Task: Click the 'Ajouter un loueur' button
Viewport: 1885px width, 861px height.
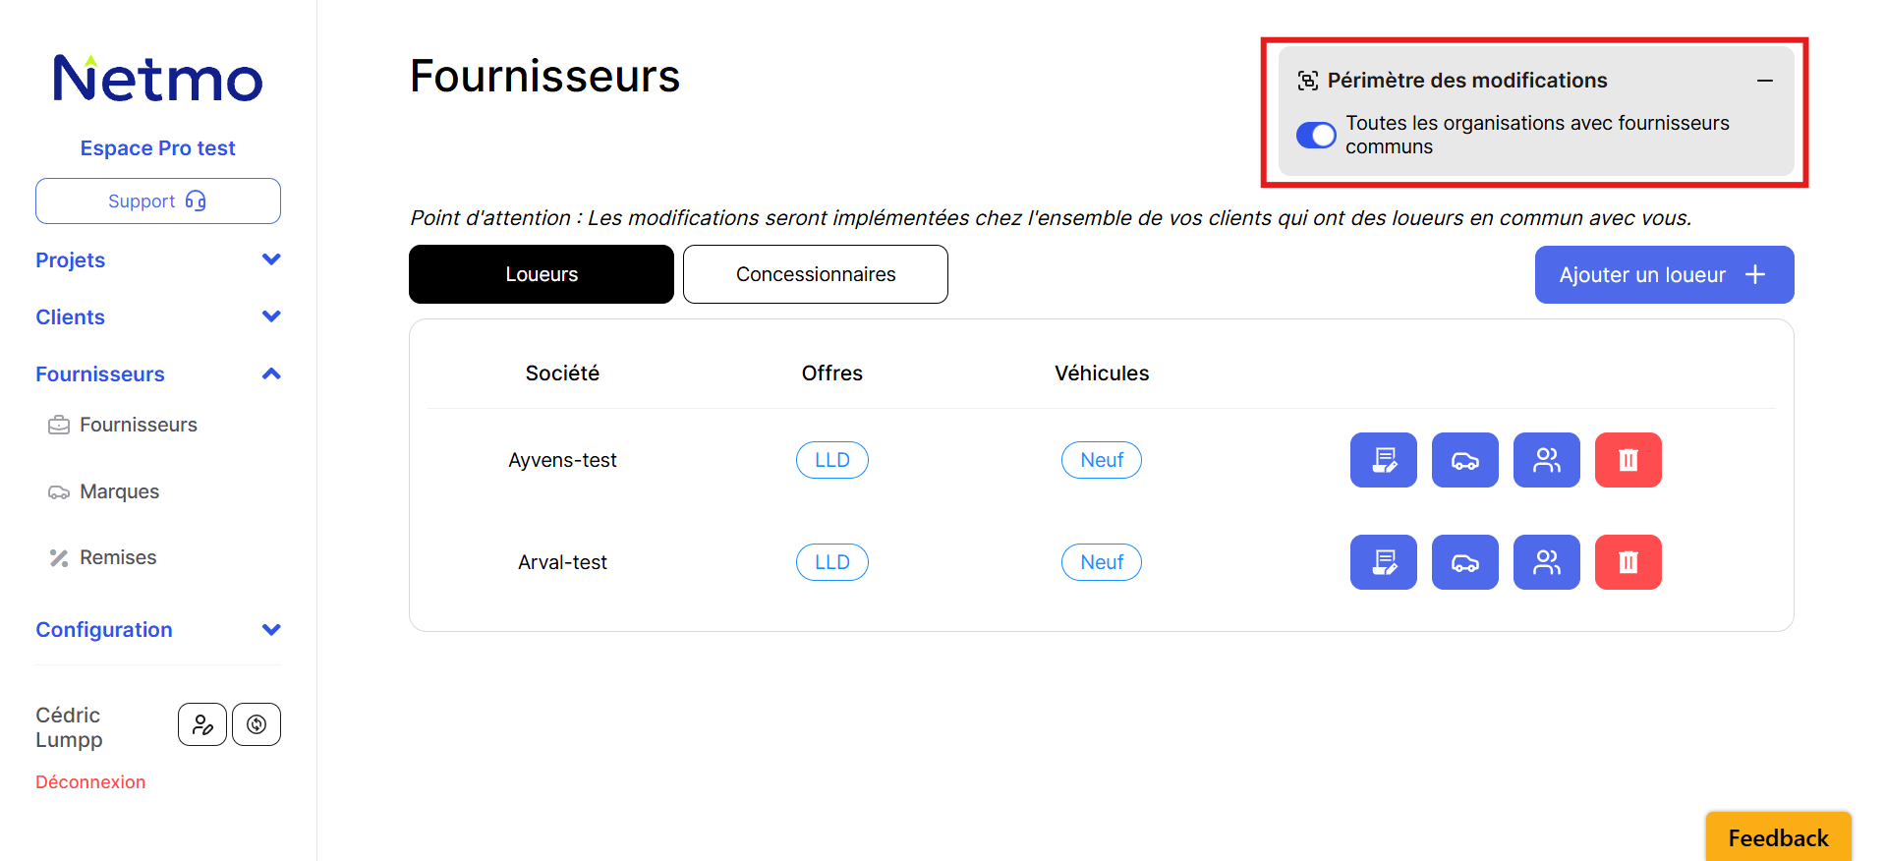Action: point(1663,274)
